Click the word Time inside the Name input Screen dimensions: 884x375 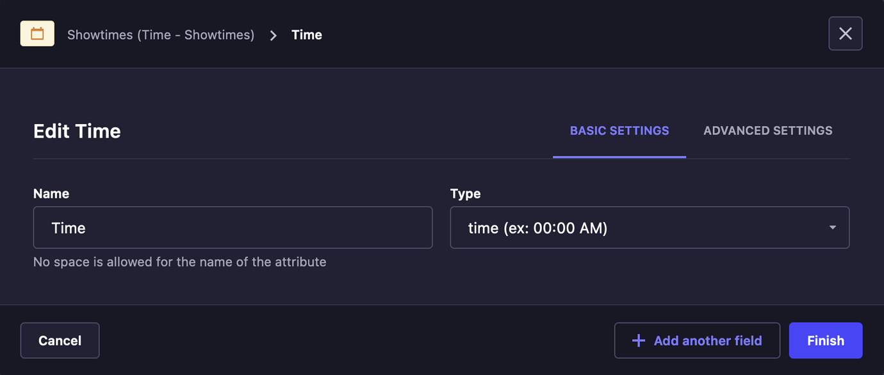(69, 228)
